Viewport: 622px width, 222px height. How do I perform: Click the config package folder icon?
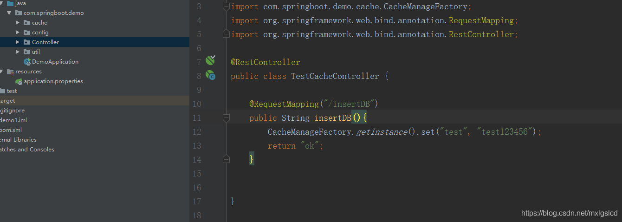(27, 33)
